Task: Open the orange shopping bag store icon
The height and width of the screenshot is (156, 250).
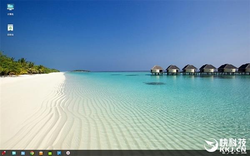Action: pyautogui.click(x=41, y=153)
